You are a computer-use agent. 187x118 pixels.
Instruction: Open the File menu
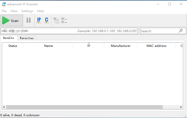4,11
